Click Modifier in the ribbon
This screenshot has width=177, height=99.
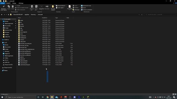(x=76, y=8)
